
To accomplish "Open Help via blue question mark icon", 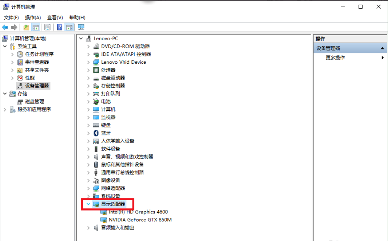I will click(x=59, y=27).
